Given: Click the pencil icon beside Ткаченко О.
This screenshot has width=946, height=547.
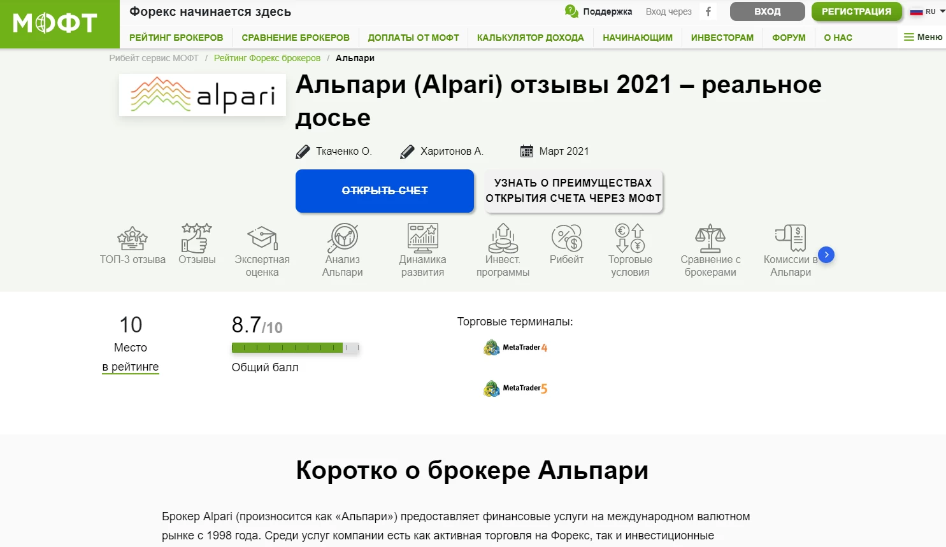Looking at the screenshot, I should (303, 152).
